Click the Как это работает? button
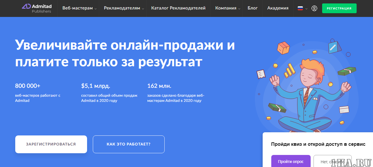 tap(128, 144)
